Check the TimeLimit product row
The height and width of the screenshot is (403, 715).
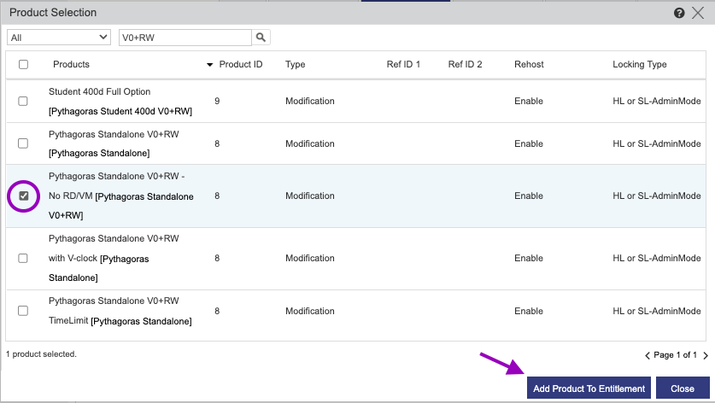[23, 311]
